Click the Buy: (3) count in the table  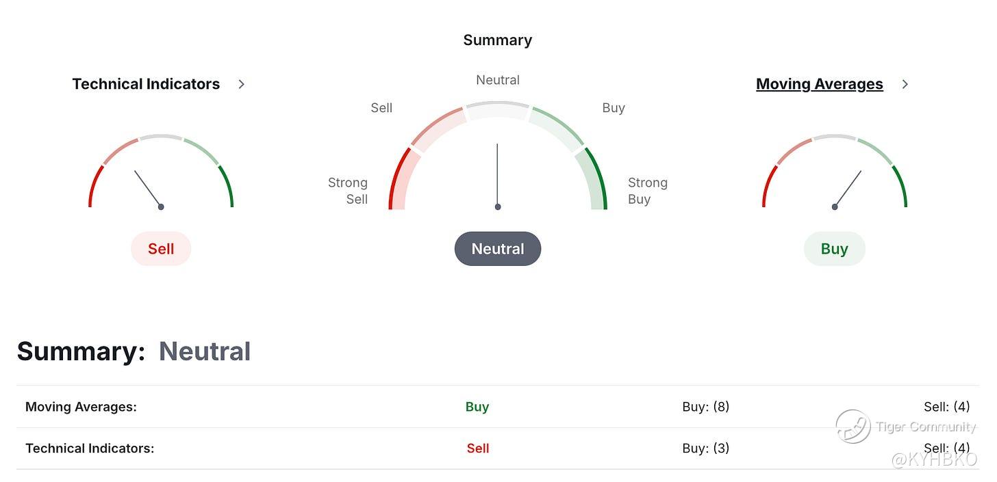[x=705, y=448]
